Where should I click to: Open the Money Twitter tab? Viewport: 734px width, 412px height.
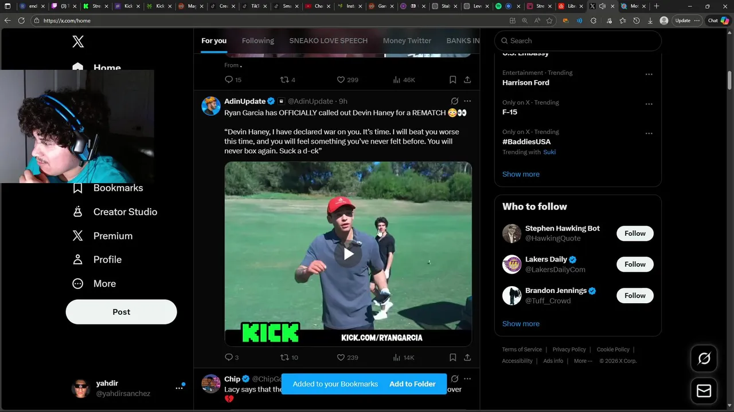407,41
